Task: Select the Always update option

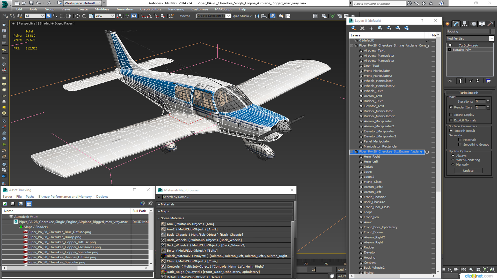Action: pos(453,156)
